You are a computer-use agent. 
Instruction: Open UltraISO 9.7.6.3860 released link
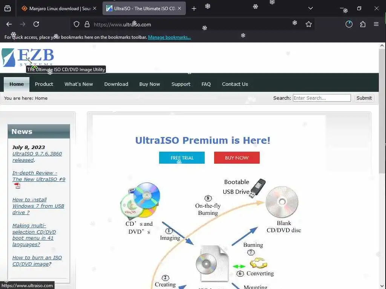pyautogui.click(x=37, y=157)
